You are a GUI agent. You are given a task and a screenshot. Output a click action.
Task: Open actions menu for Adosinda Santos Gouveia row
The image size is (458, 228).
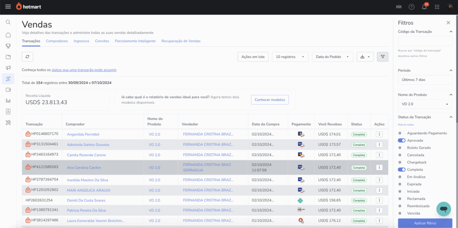(379, 144)
